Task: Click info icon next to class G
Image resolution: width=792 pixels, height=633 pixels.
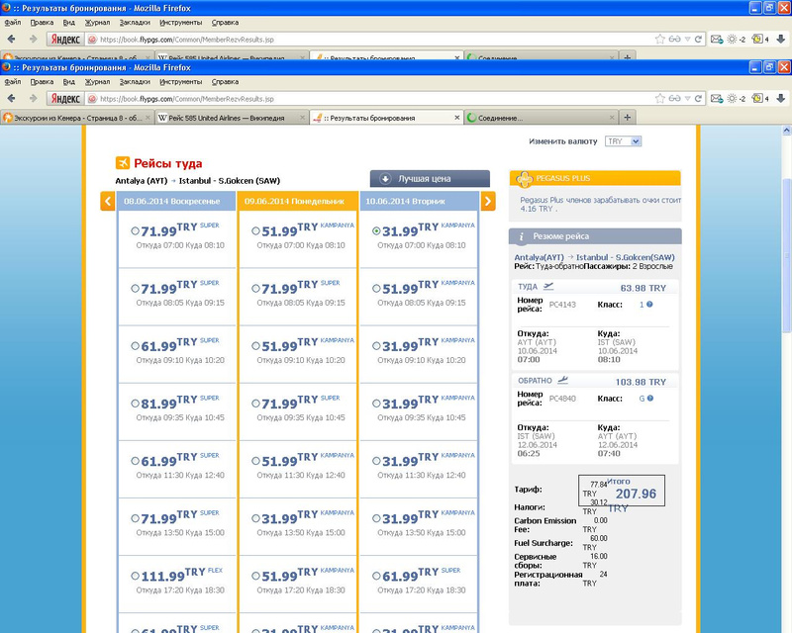Action: (x=649, y=398)
